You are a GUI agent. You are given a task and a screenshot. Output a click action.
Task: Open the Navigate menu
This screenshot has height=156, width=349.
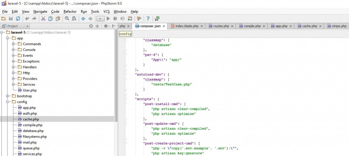pyautogui.click(x=40, y=12)
